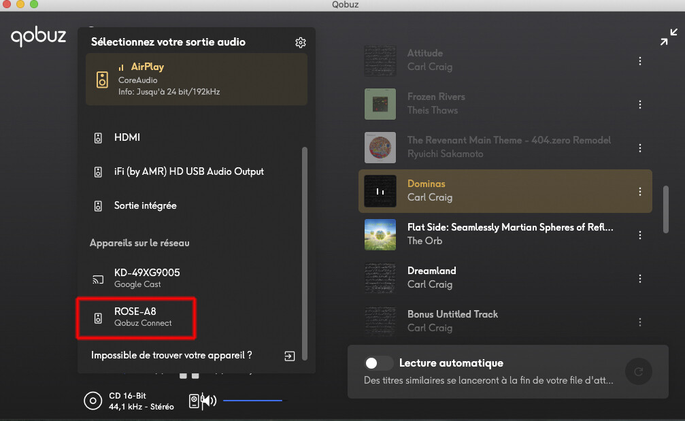Click the AirPlay speaker icon
The width and height of the screenshot is (685, 421).
[102, 80]
